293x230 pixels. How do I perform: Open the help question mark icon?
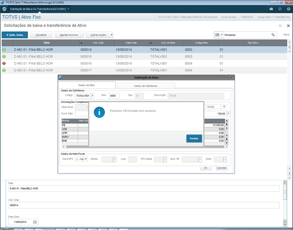(288, 9)
